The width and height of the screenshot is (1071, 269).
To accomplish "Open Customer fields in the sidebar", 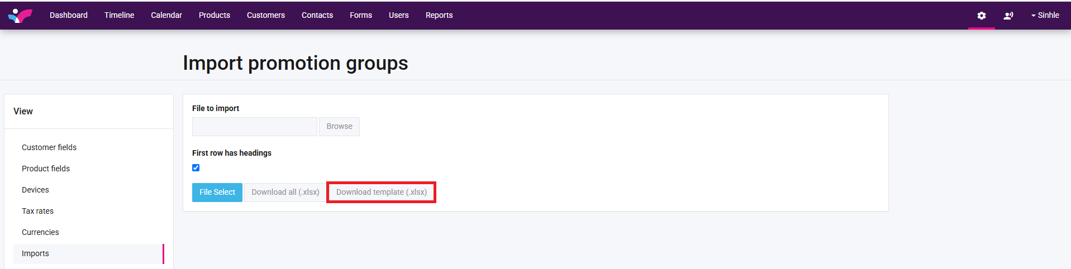I will click(x=49, y=147).
